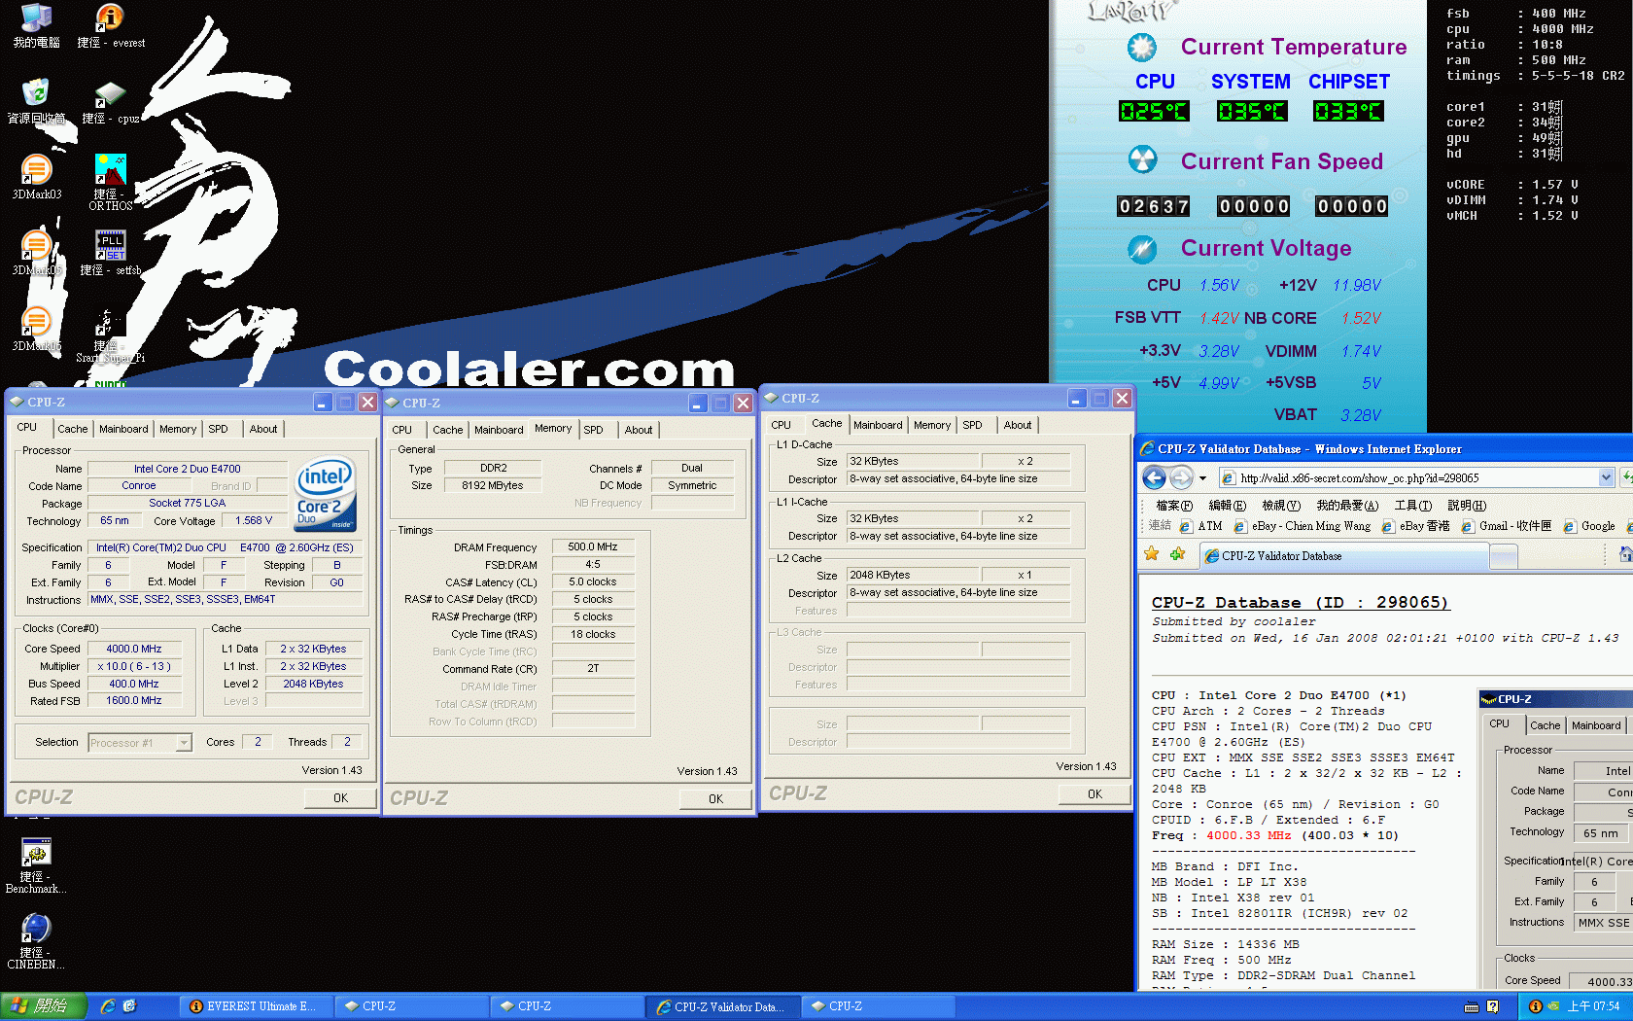
Task: Click the EVEREST tray icon
Action: (x=1536, y=1006)
